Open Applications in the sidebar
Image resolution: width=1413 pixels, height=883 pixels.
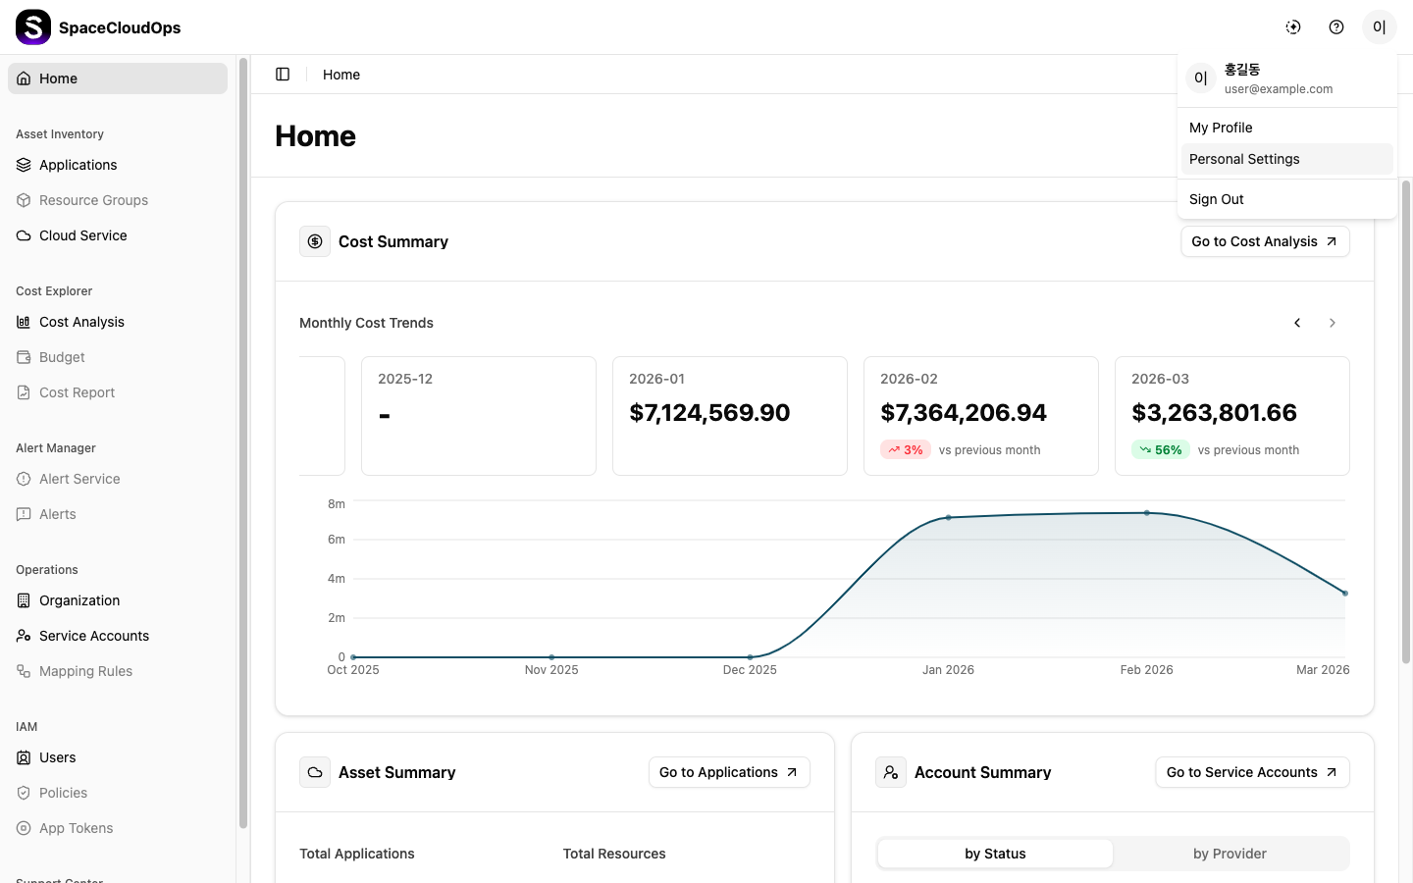pyautogui.click(x=78, y=165)
